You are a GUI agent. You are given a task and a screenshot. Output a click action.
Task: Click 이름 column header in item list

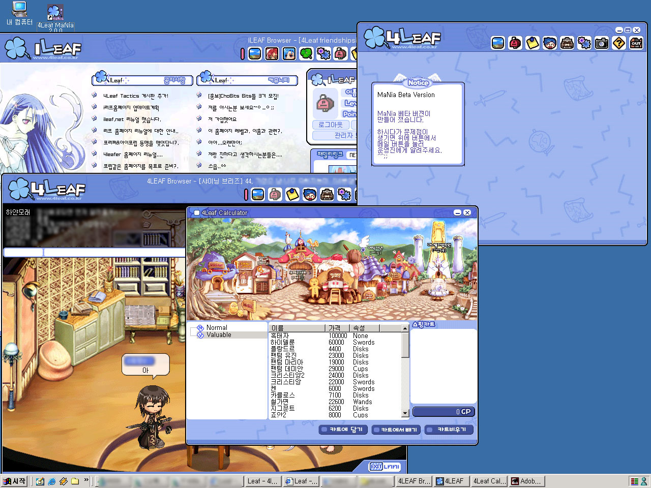click(298, 328)
